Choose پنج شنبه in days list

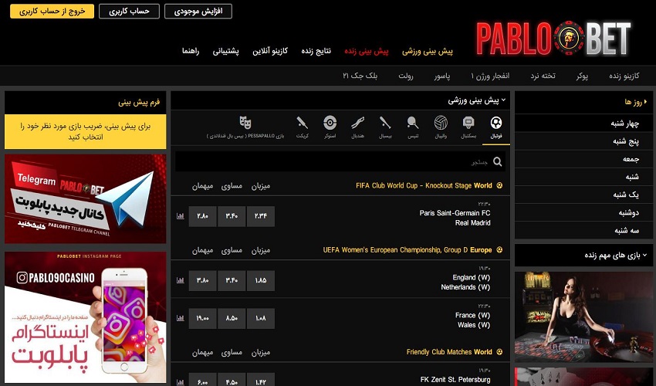click(583, 141)
